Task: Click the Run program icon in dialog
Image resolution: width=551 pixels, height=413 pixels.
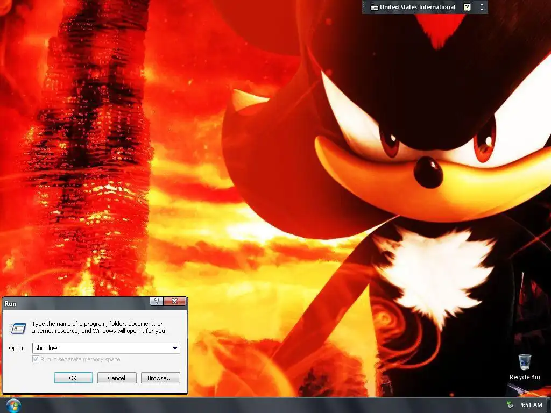Action: tap(18, 328)
